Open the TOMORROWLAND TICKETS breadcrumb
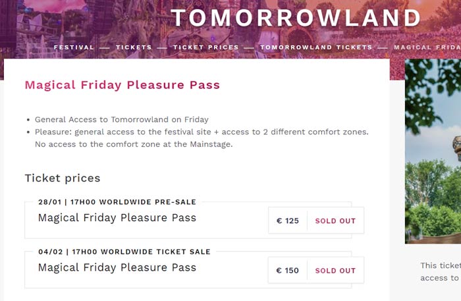The image size is (461, 301). 316,47
